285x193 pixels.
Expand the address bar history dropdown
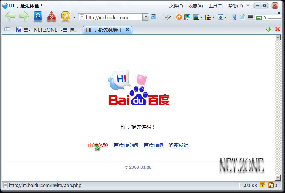pyautogui.click(x=146, y=17)
